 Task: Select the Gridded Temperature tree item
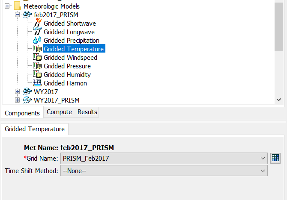74,49
